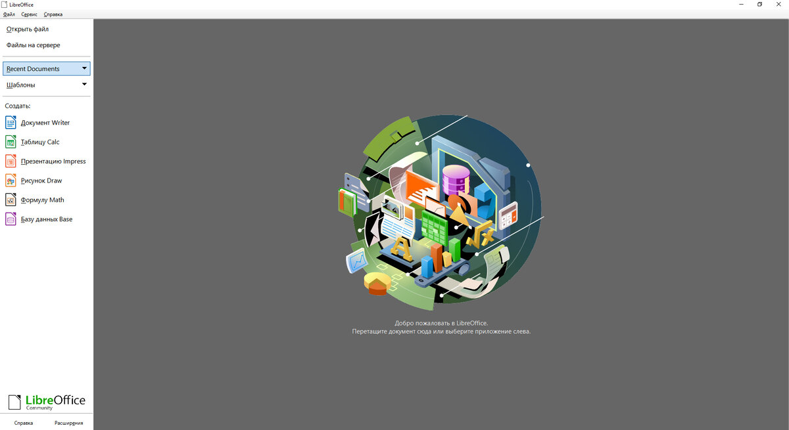Click the Impress presentation icon
Screen dimensions: 789x430
point(11,161)
